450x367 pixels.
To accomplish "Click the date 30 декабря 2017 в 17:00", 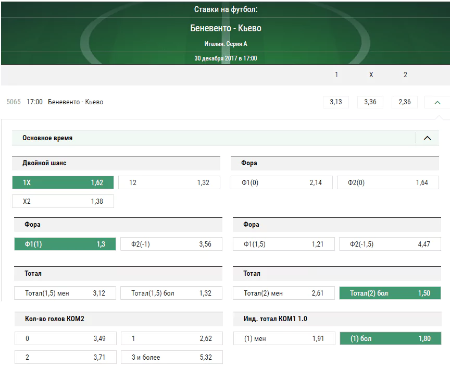I will click(x=226, y=58).
